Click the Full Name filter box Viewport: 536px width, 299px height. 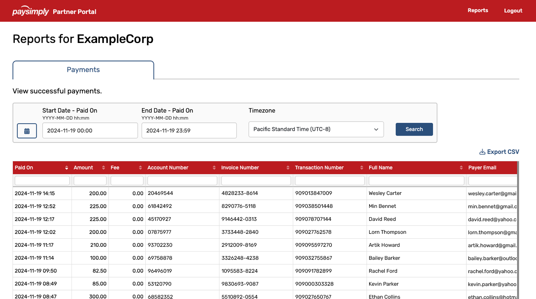point(417,180)
